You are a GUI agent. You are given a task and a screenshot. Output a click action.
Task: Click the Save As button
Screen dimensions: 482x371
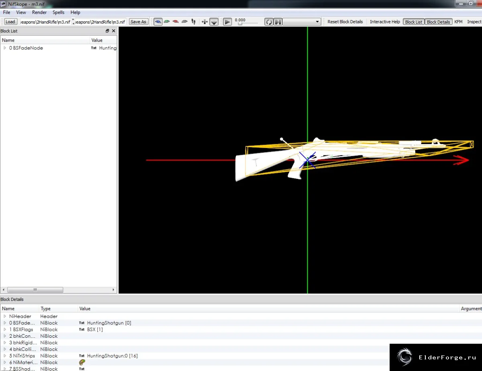pos(139,22)
